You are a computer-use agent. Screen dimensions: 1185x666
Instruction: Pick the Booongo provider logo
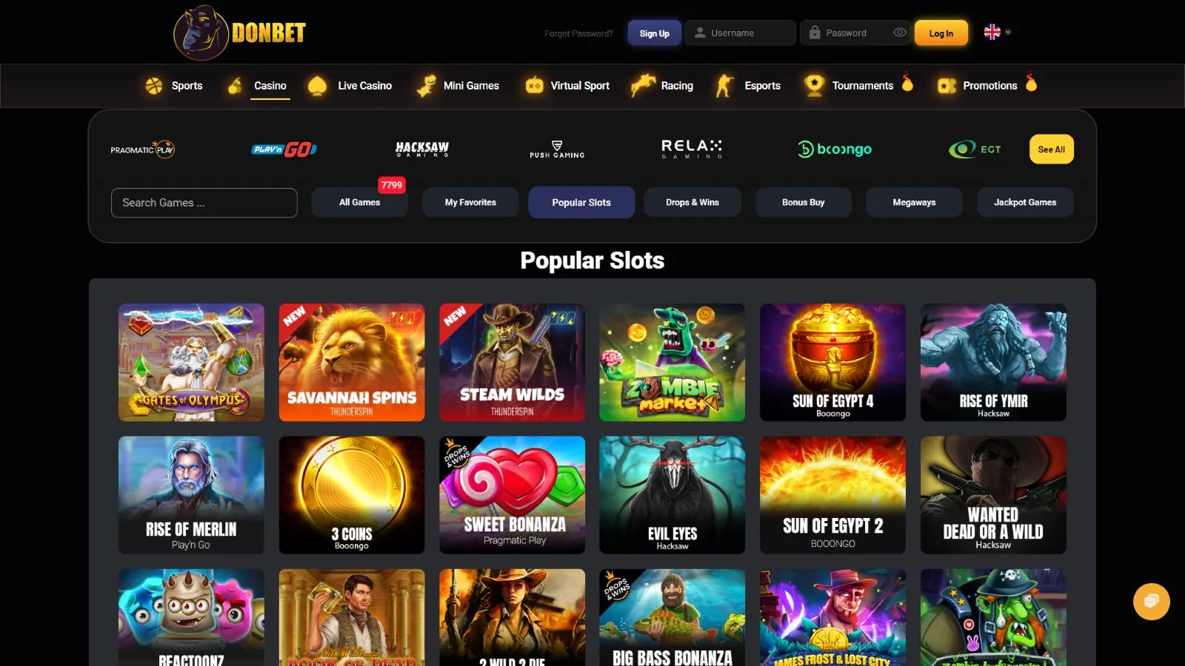[835, 149]
